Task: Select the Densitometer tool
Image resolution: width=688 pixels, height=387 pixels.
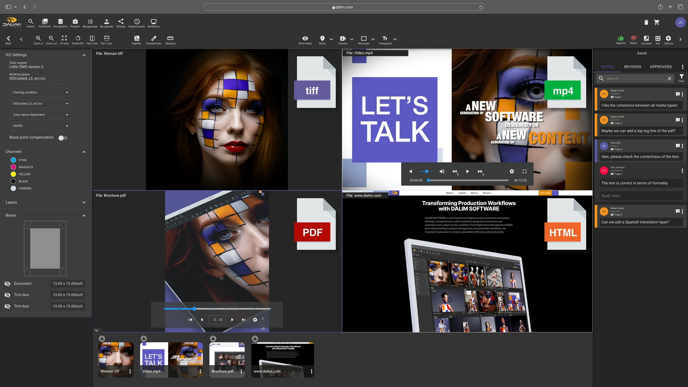Action: [153, 40]
